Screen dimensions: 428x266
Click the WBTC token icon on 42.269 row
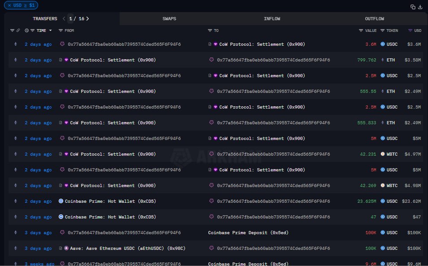[383, 185]
